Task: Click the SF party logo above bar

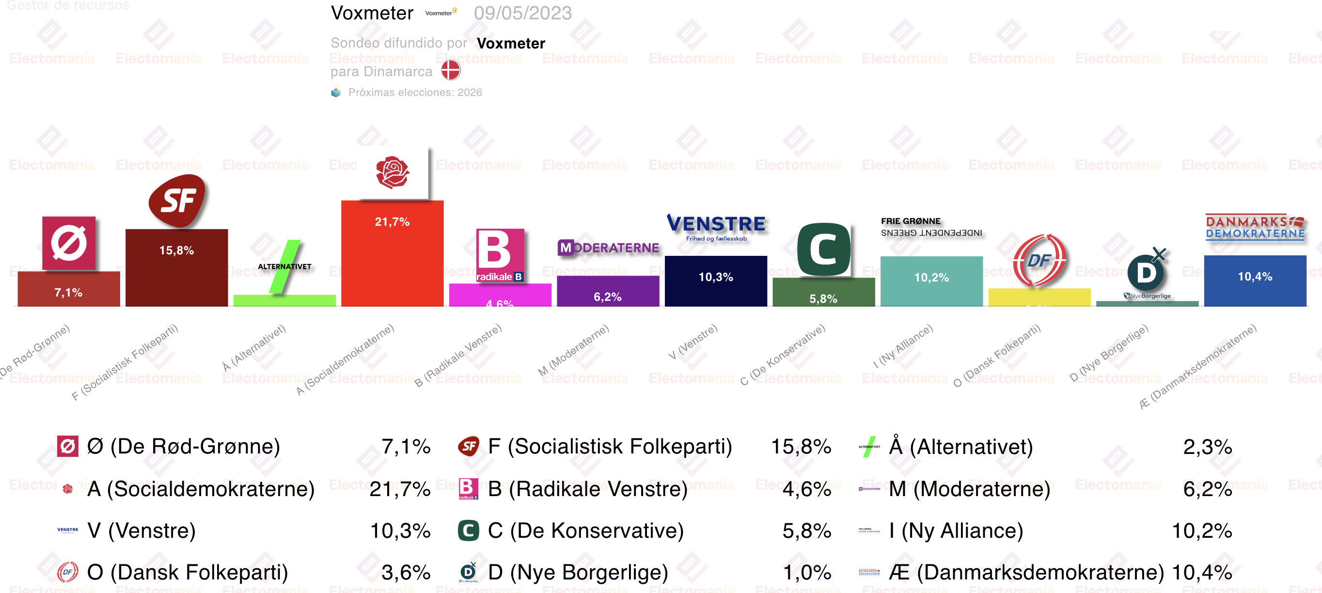Action: (x=176, y=201)
